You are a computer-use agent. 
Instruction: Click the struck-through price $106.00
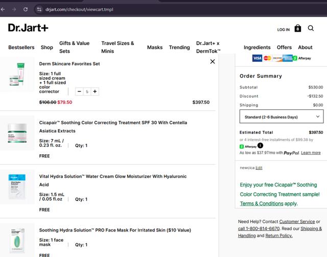click(x=48, y=102)
